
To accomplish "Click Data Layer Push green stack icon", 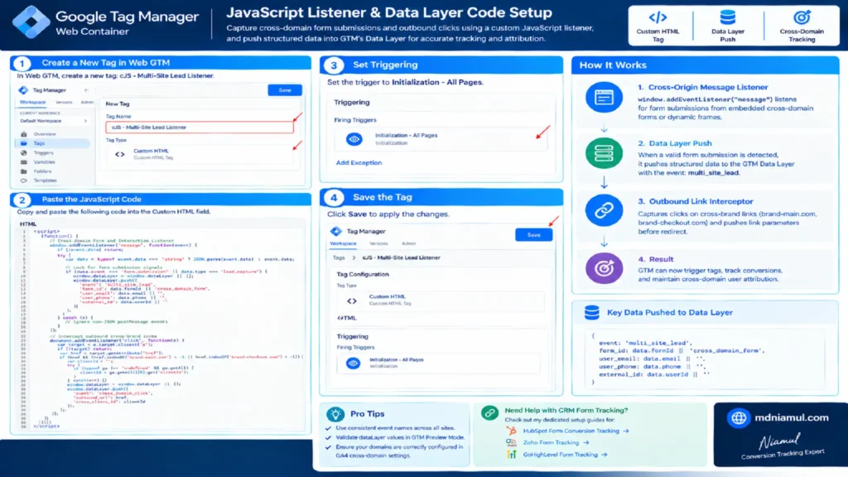I will [604, 153].
